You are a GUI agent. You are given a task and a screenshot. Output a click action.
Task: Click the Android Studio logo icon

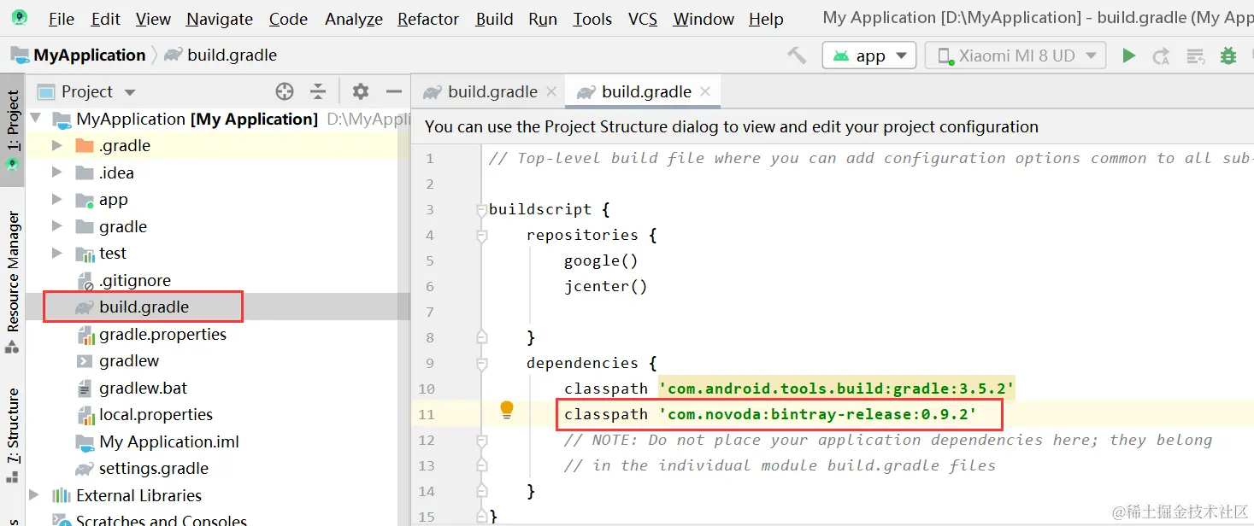point(19,18)
